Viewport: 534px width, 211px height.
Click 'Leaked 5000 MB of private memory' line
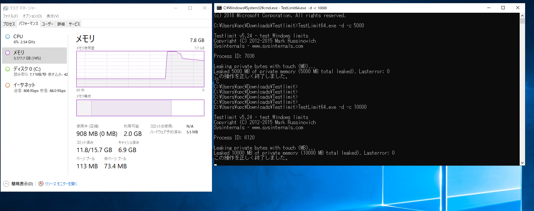tap(302, 71)
